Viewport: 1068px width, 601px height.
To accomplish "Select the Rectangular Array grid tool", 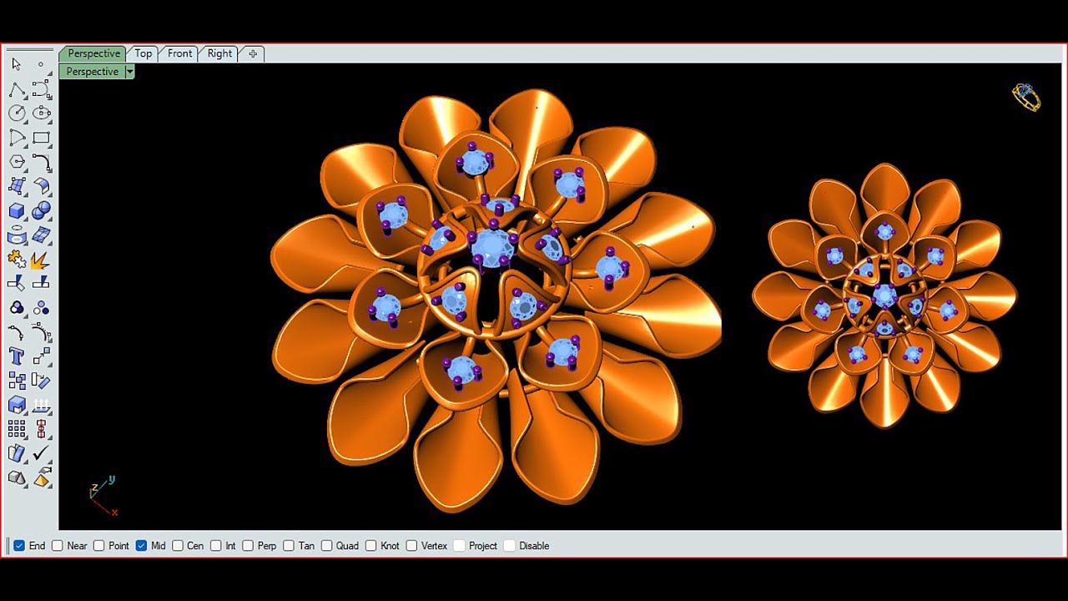I will point(17,429).
